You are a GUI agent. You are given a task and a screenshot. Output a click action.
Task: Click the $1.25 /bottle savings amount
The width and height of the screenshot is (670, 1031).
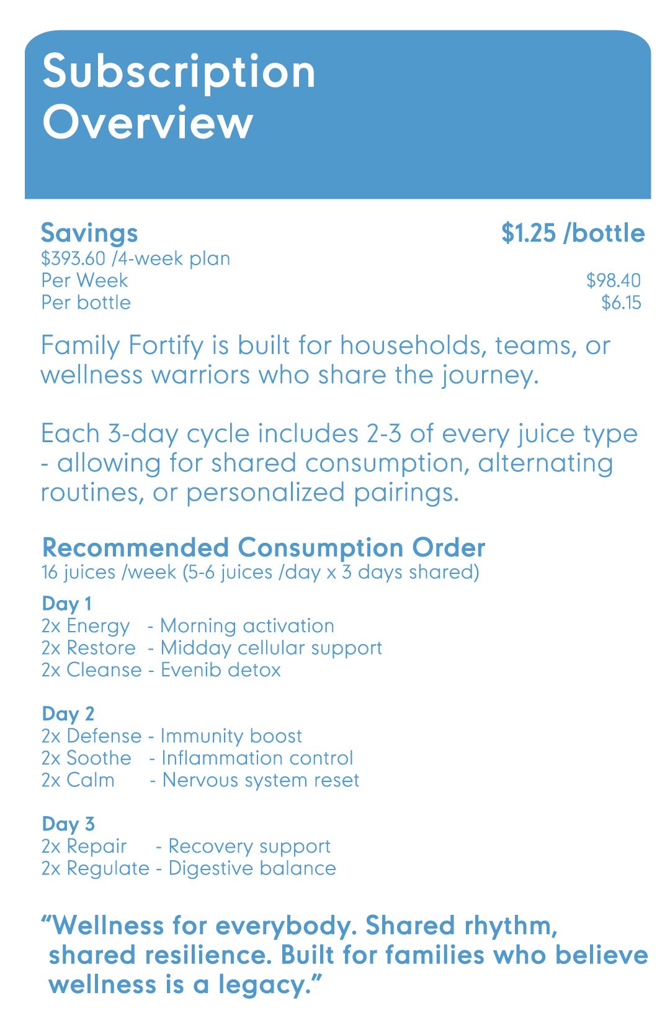tap(573, 233)
